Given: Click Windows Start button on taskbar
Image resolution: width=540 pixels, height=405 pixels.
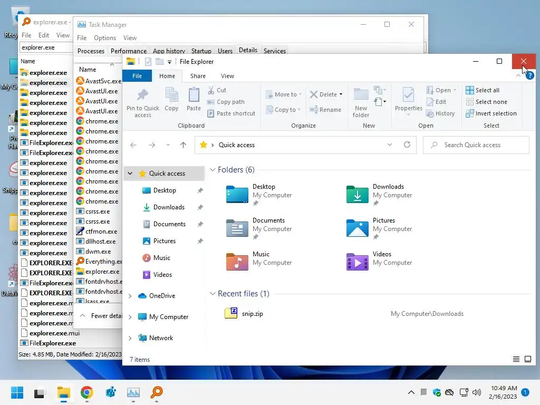Looking at the screenshot, I should pyautogui.click(x=17, y=392).
